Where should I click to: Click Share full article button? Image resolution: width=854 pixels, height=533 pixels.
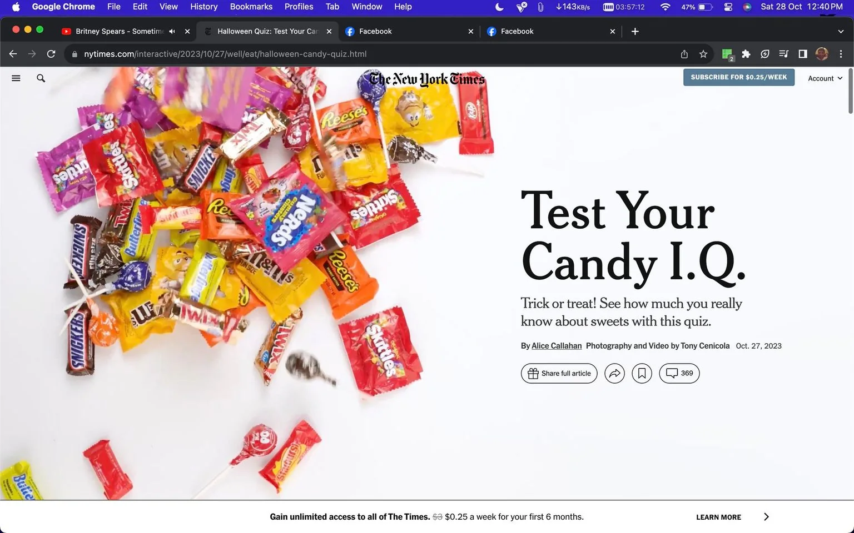click(x=559, y=373)
